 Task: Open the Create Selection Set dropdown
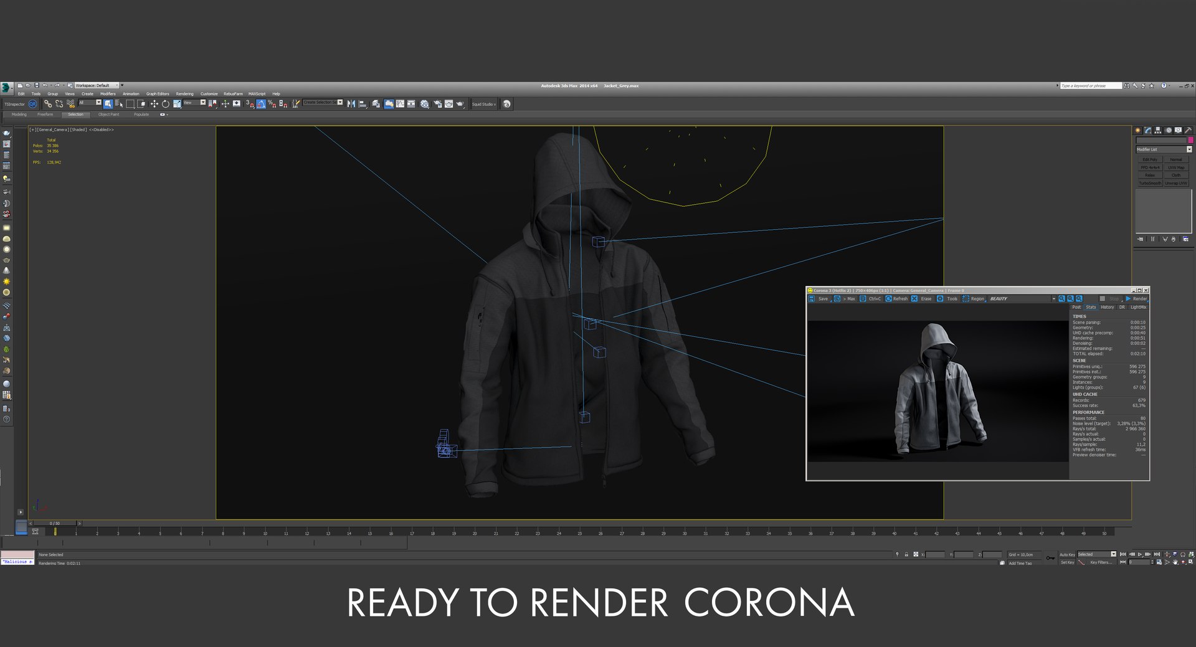click(x=323, y=102)
